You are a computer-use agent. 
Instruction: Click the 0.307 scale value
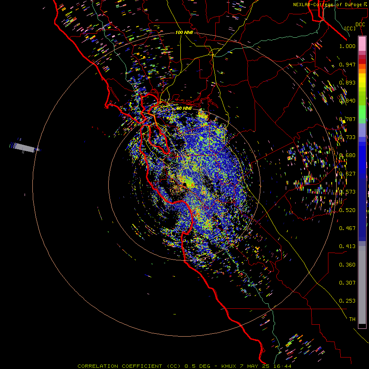[347, 282]
